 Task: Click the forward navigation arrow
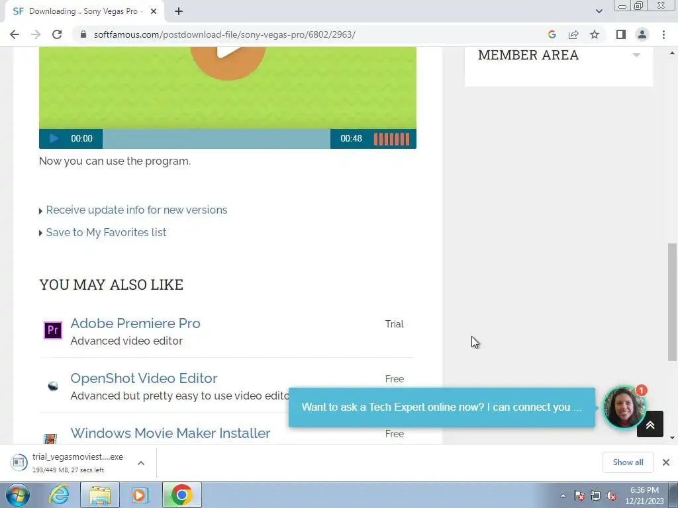(x=36, y=34)
